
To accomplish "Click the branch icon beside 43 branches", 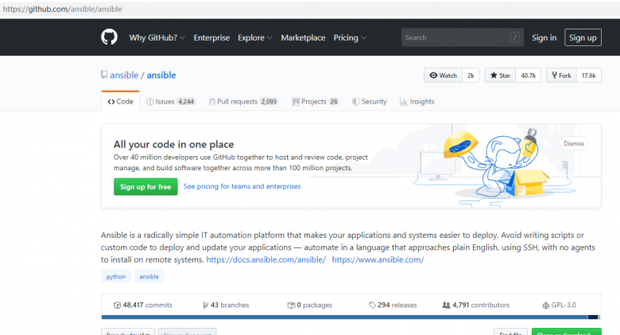I will click(205, 306).
